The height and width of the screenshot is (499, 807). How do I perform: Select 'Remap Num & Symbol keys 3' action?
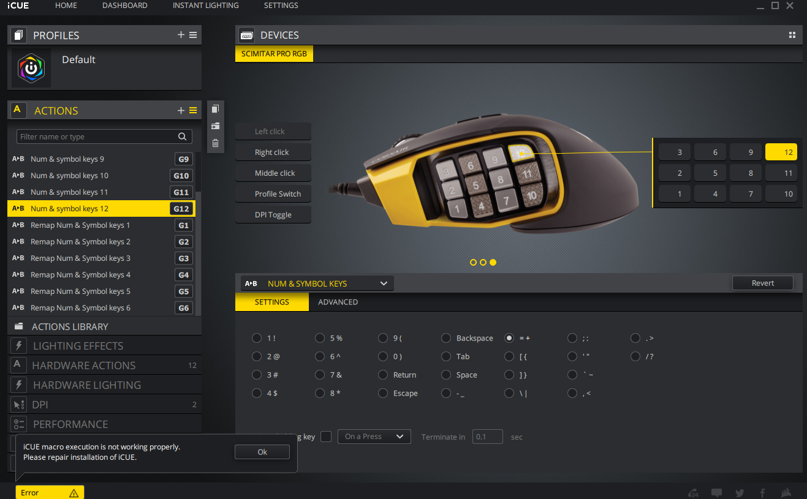[x=102, y=258]
